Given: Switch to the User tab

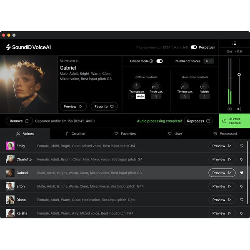Looking at the screenshot, I should point(175,134).
